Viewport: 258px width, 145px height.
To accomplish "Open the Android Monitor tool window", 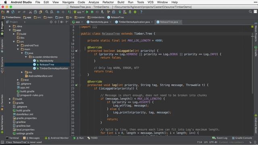I will tap(57, 138).
